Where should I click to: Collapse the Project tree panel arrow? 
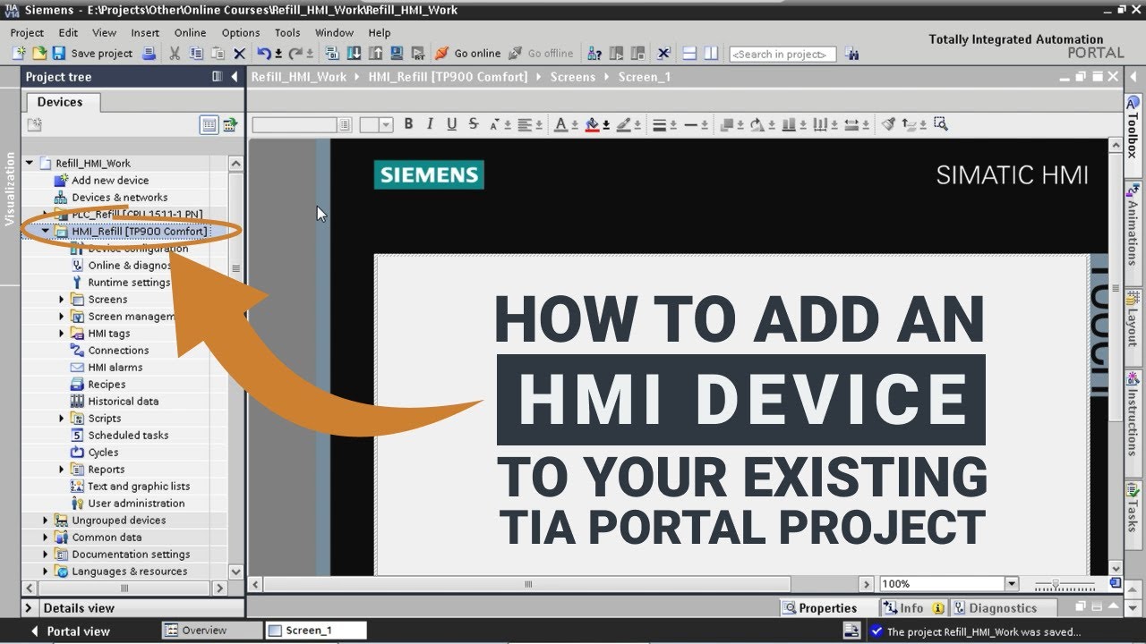click(235, 77)
